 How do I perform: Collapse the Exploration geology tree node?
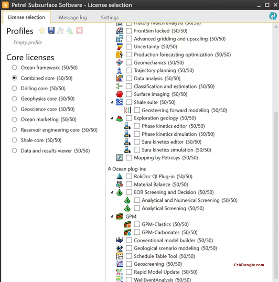click(112, 118)
